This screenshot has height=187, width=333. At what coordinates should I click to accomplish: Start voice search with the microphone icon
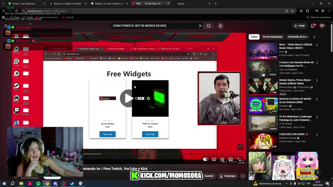point(220,26)
